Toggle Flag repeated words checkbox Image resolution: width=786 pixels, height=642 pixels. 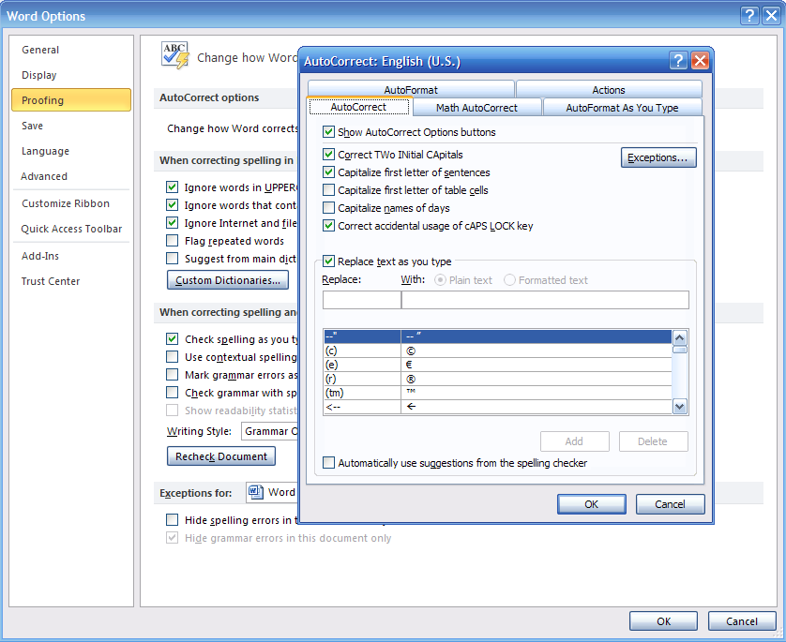(172, 240)
